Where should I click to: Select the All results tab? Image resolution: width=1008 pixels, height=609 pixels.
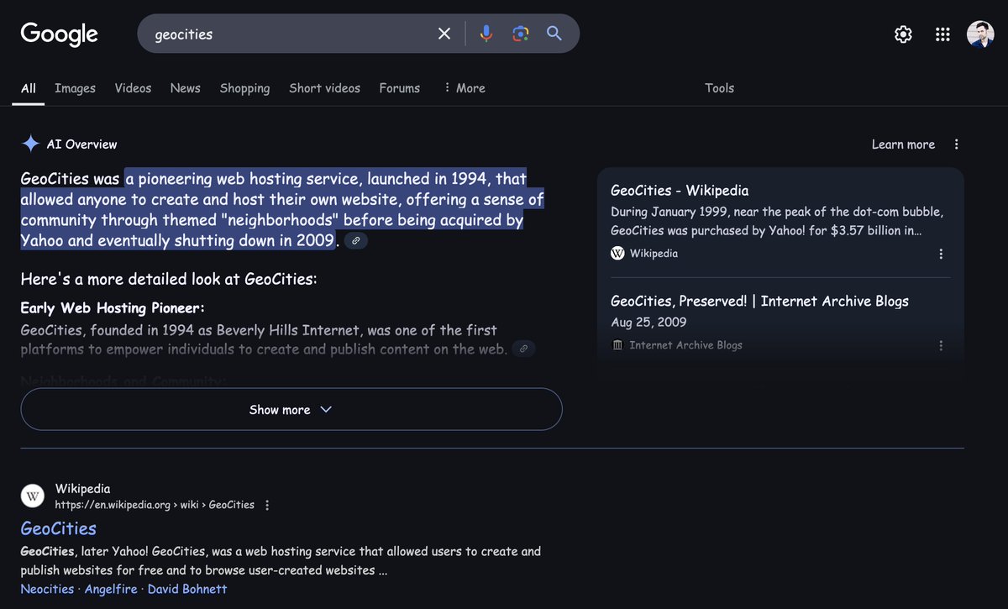coord(29,88)
